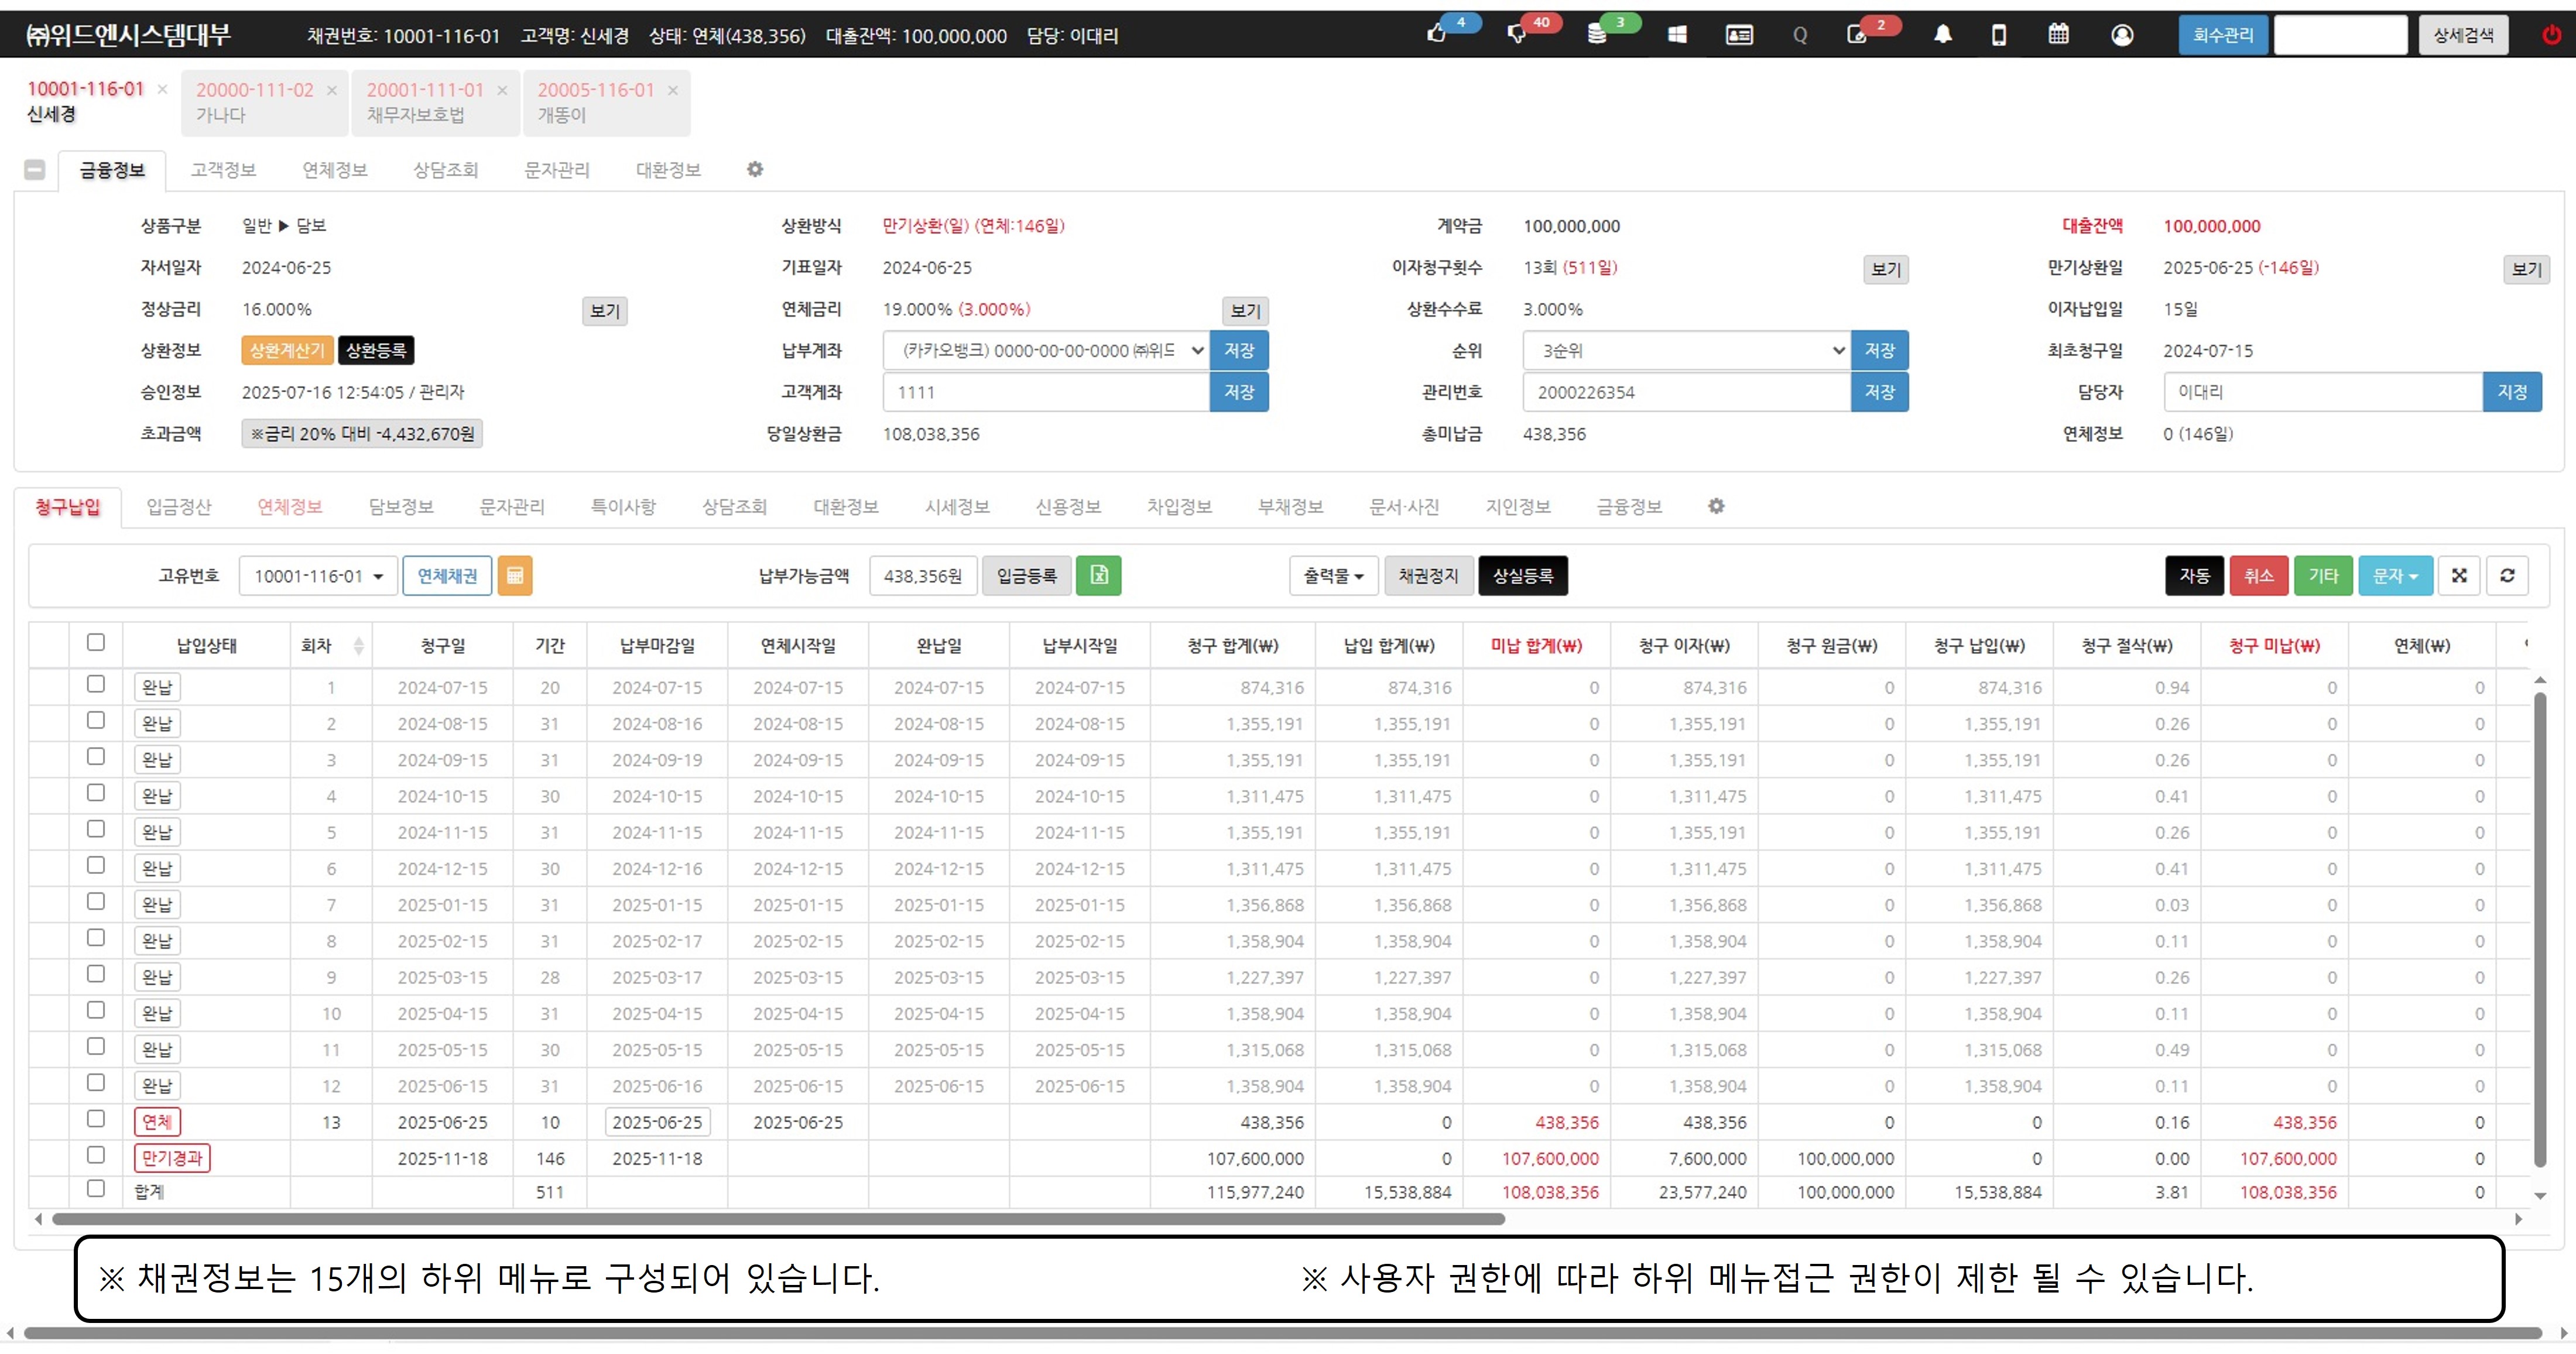Click the ID card icon in header
2576x1354 pixels.
pyautogui.click(x=1739, y=34)
